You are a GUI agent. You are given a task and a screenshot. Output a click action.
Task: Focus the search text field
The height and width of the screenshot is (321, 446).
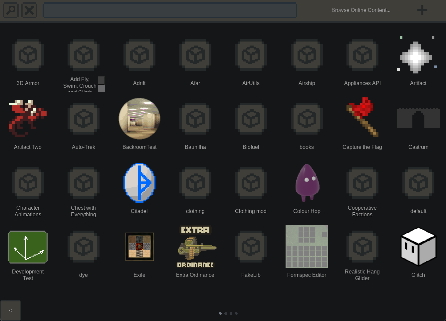click(170, 10)
